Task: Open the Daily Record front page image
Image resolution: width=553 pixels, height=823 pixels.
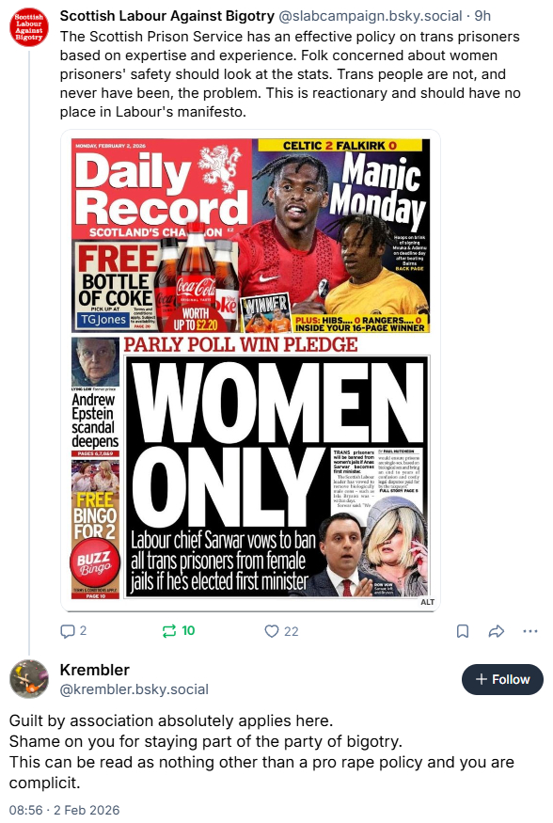Action: pos(250,370)
